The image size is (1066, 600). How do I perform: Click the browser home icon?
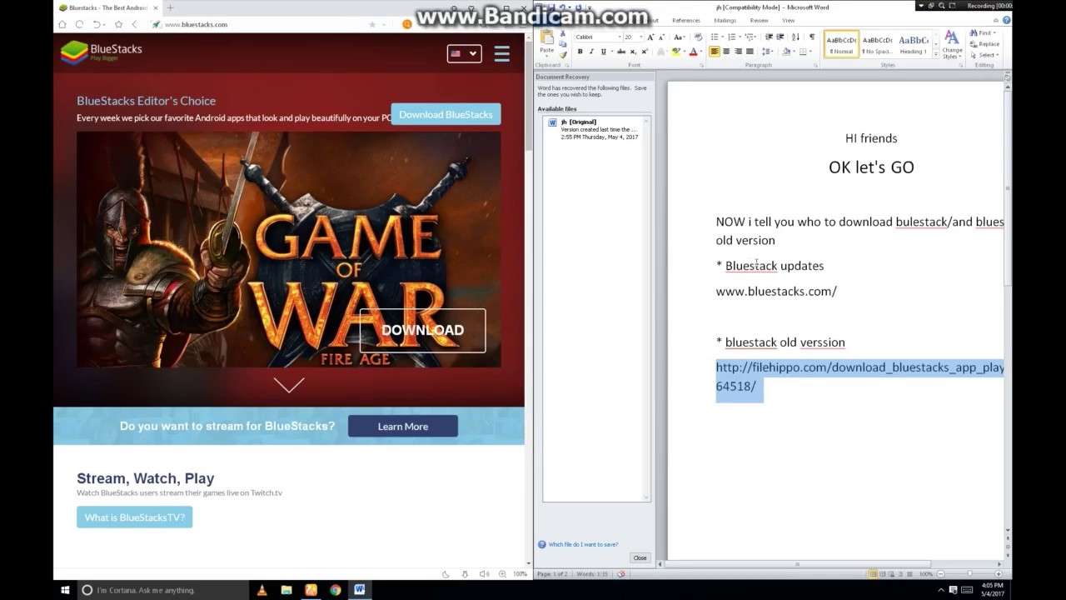point(62,24)
